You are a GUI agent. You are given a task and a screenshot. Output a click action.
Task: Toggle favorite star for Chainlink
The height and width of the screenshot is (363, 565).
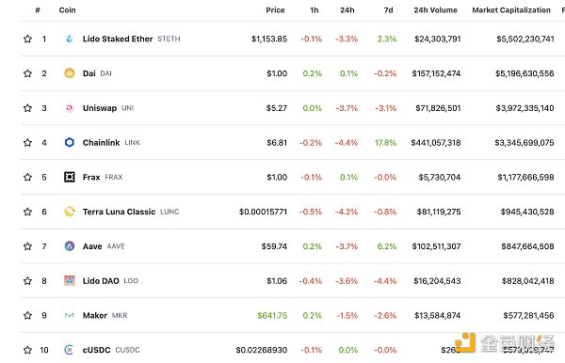[x=27, y=142]
